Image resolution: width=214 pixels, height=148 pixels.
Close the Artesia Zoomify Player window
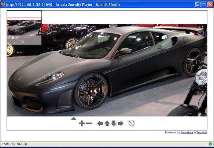pos(210,5)
